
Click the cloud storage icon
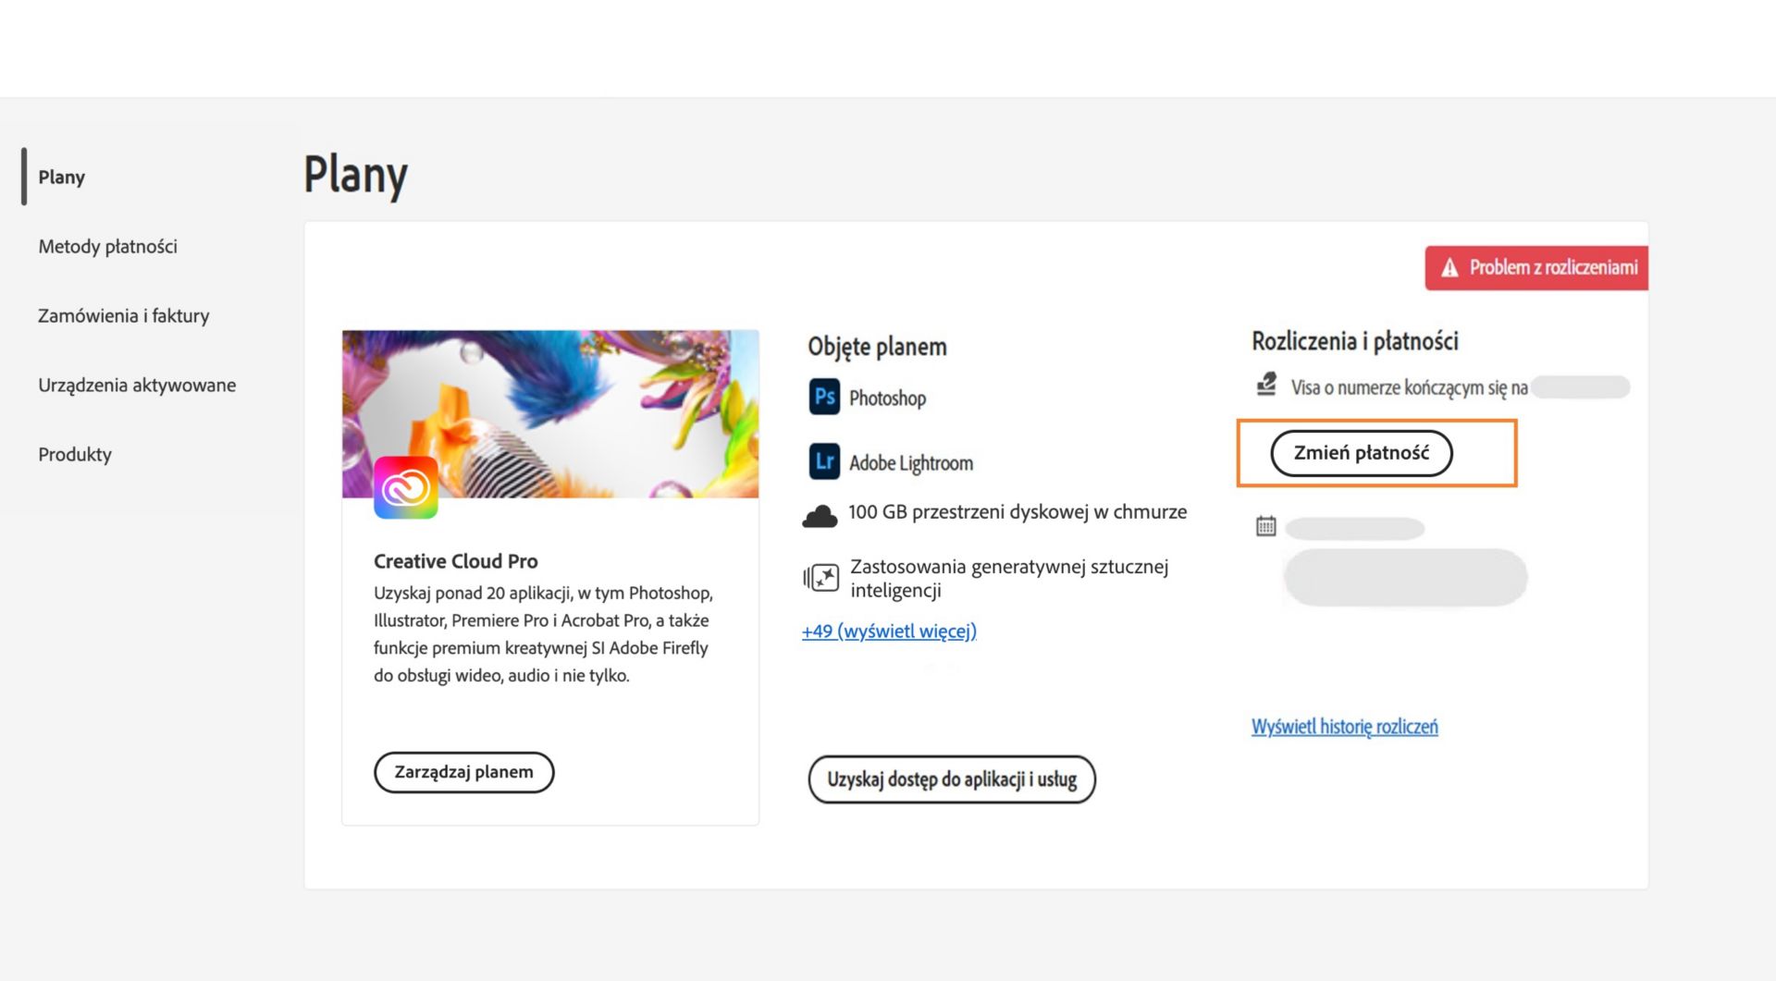point(820,516)
